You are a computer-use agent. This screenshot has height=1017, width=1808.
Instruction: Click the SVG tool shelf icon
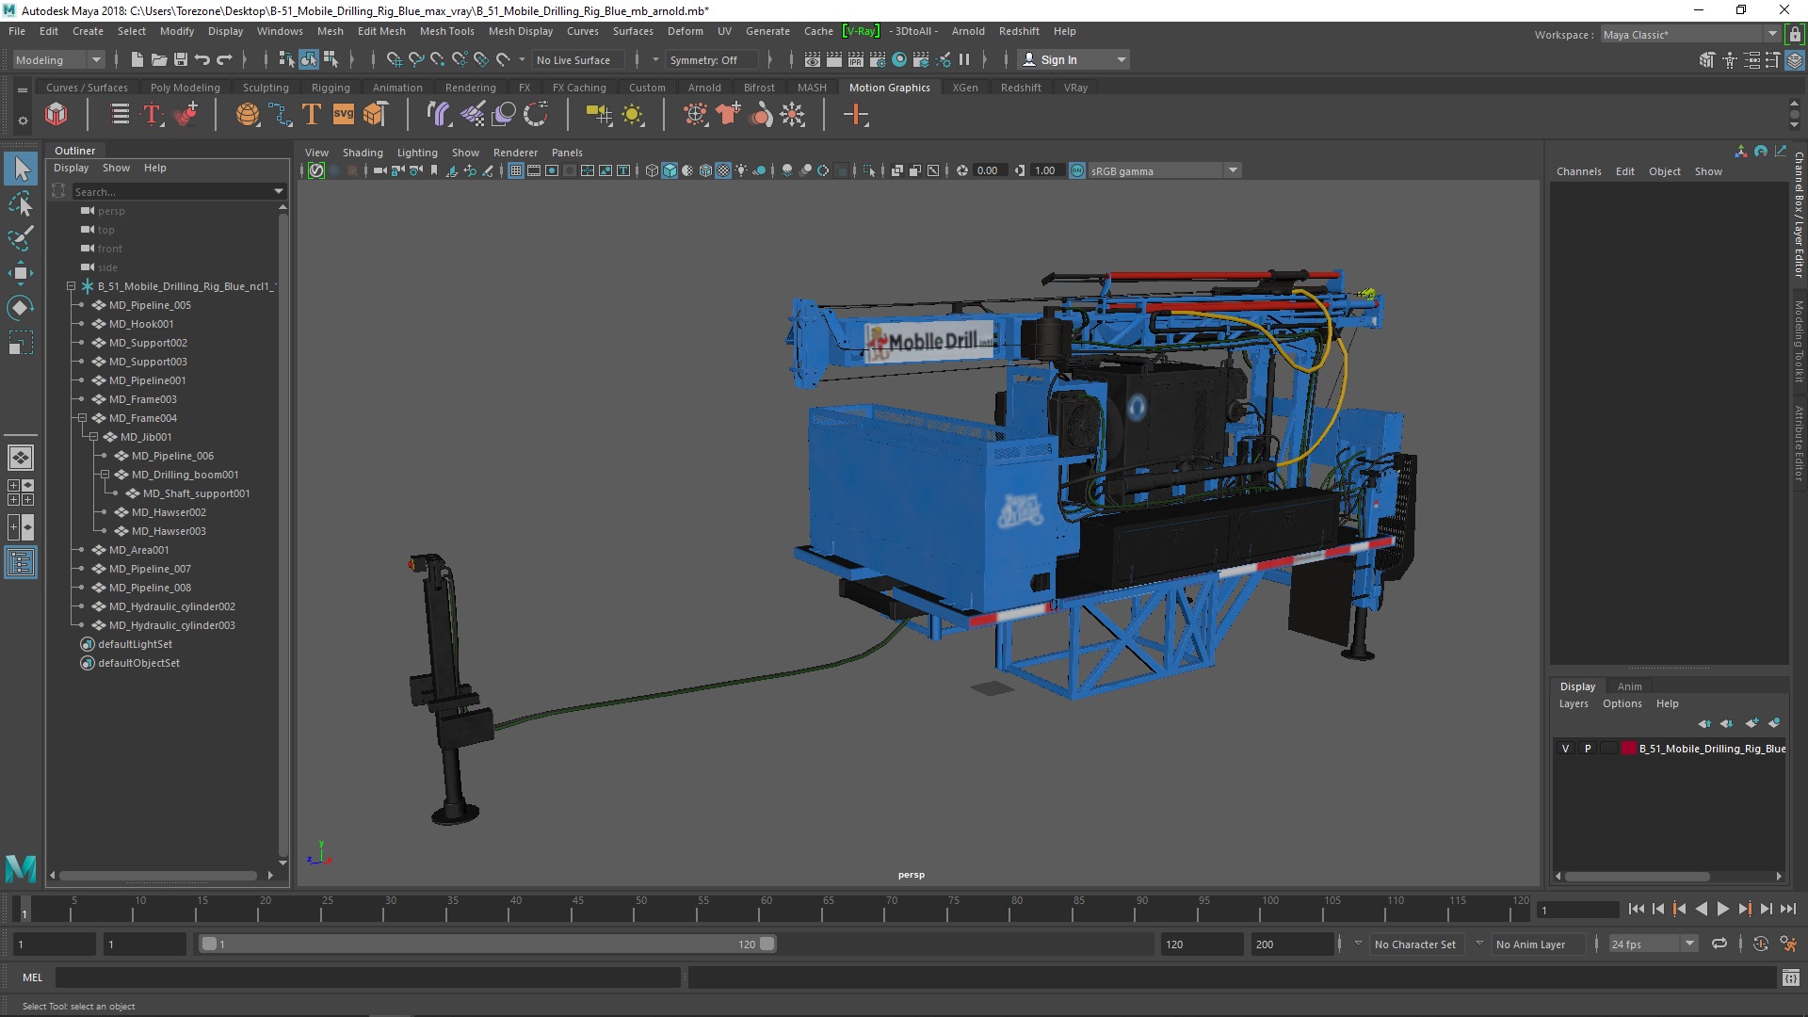click(344, 115)
